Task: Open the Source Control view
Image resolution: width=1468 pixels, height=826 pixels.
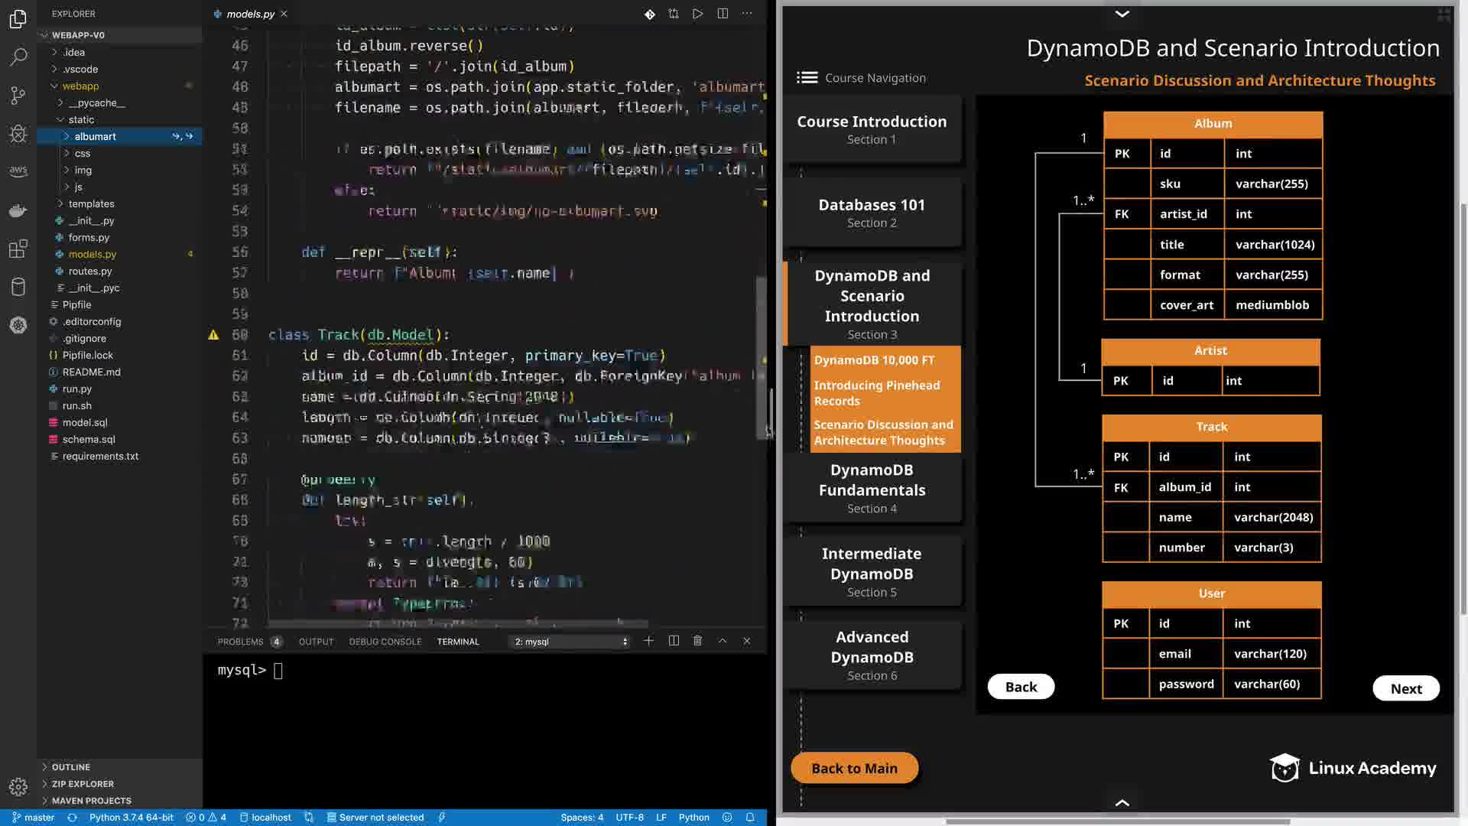Action: [18, 96]
